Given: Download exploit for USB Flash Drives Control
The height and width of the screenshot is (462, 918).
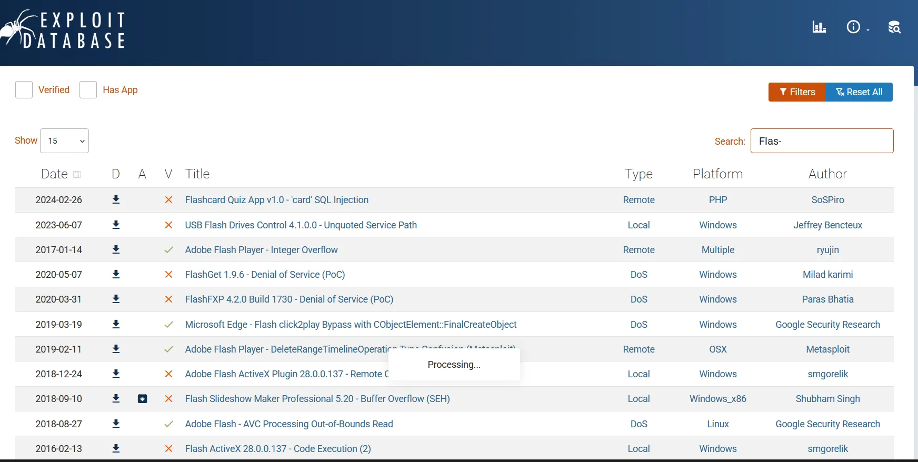Looking at the screenshot, I should tap(116, 225).
